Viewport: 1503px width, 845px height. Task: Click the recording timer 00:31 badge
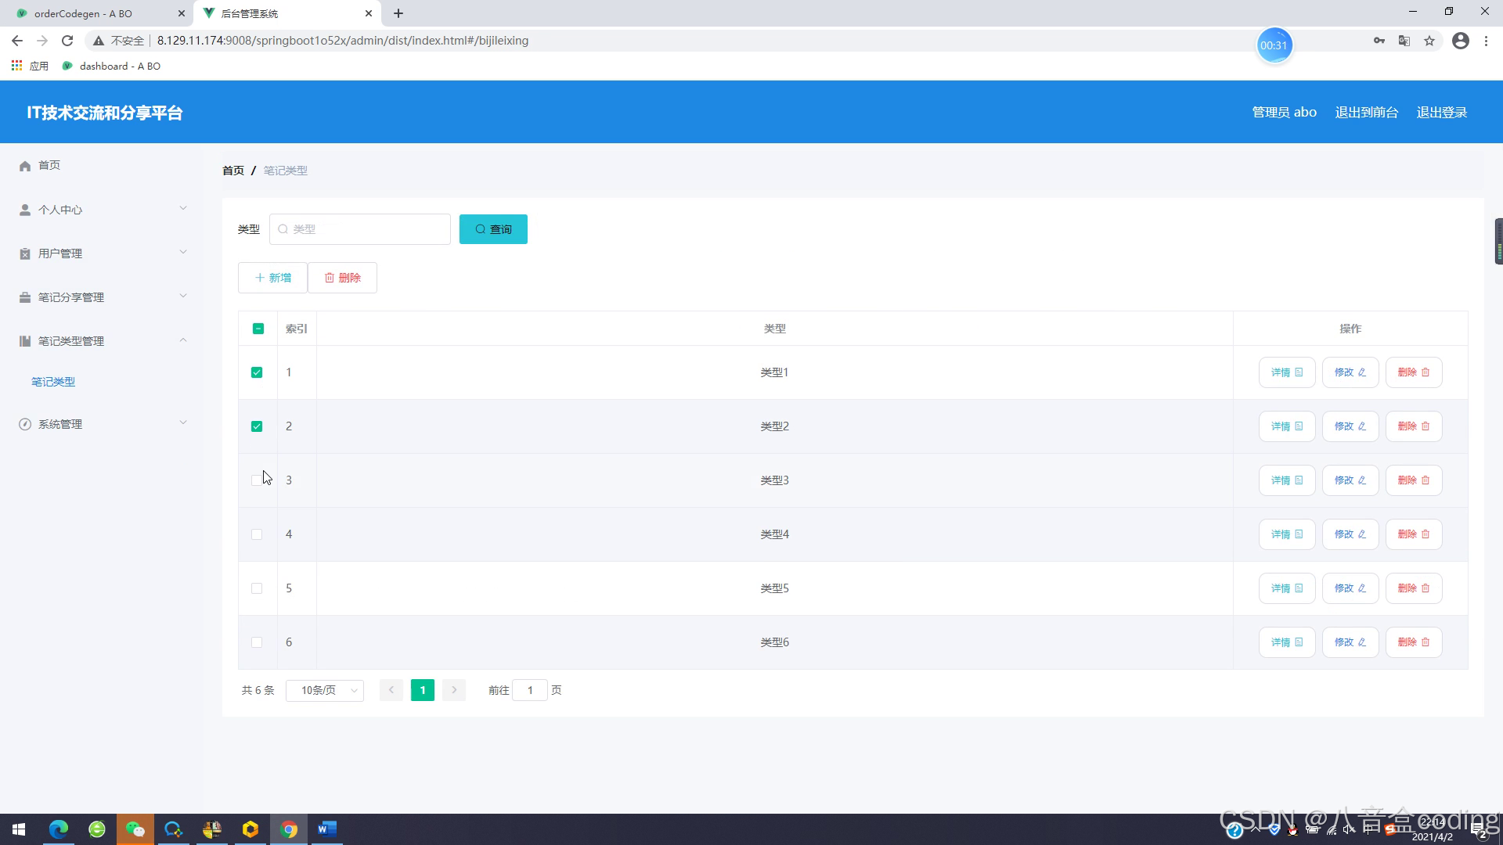[1274, 45]
